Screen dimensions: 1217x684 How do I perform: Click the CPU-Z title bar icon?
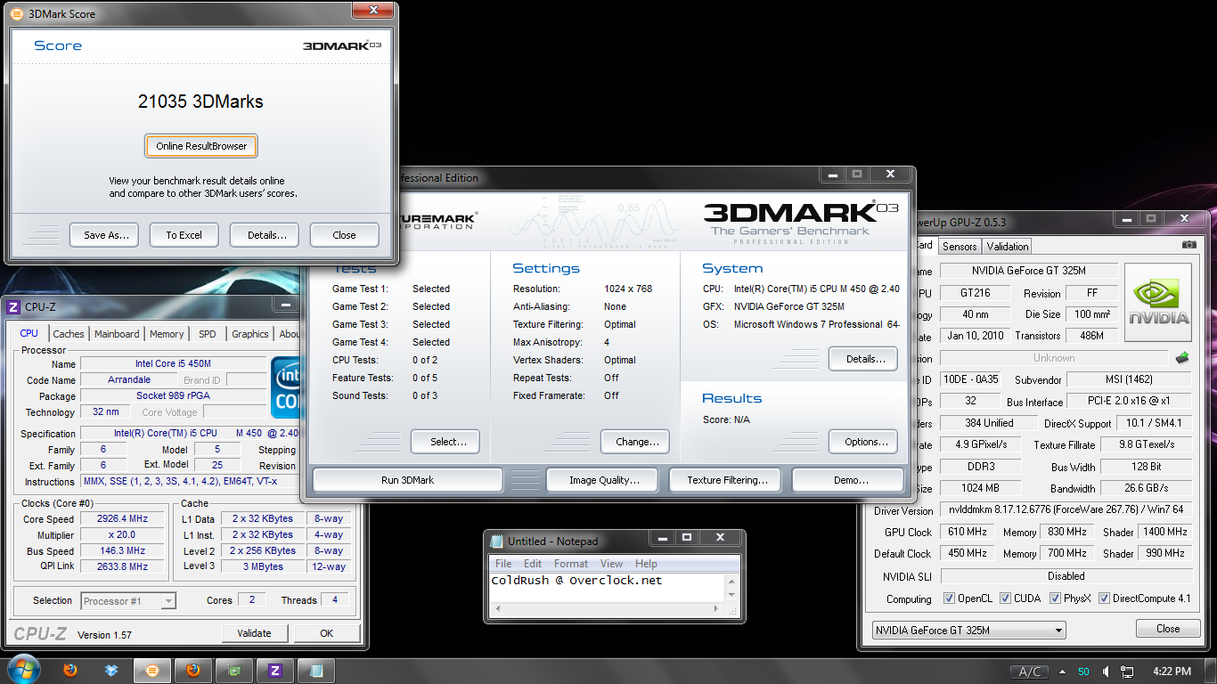(x=13, y=307)
